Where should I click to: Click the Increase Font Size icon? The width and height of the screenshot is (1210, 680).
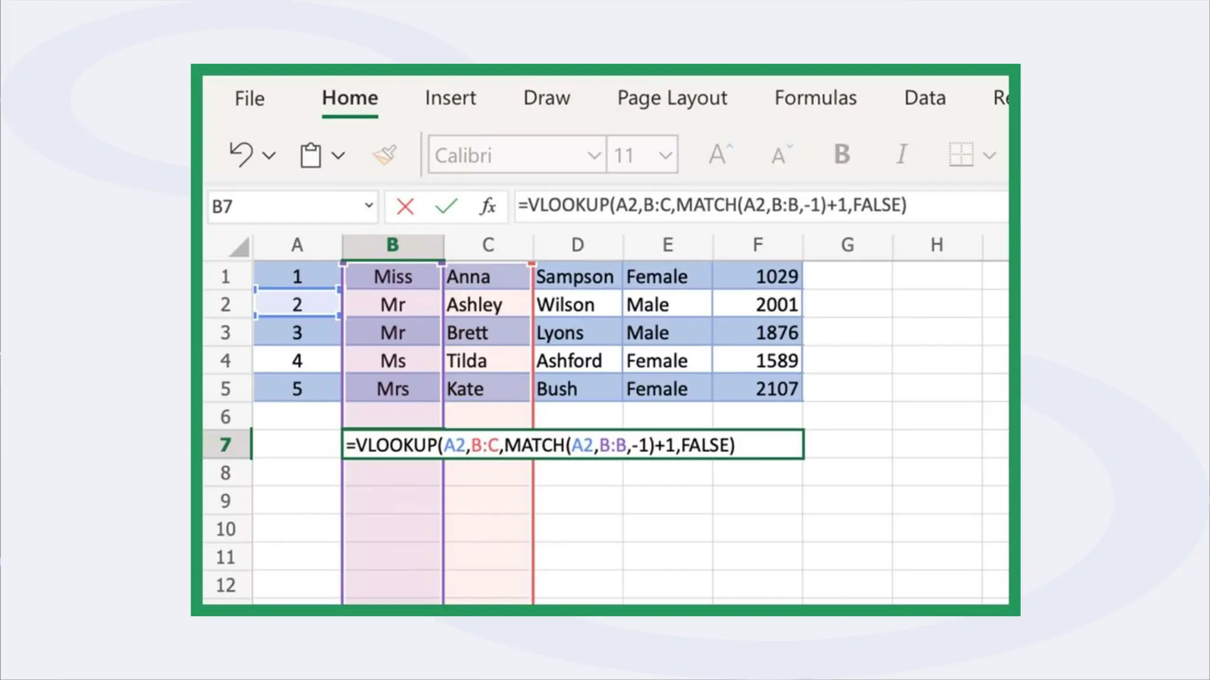pos(720,155)
